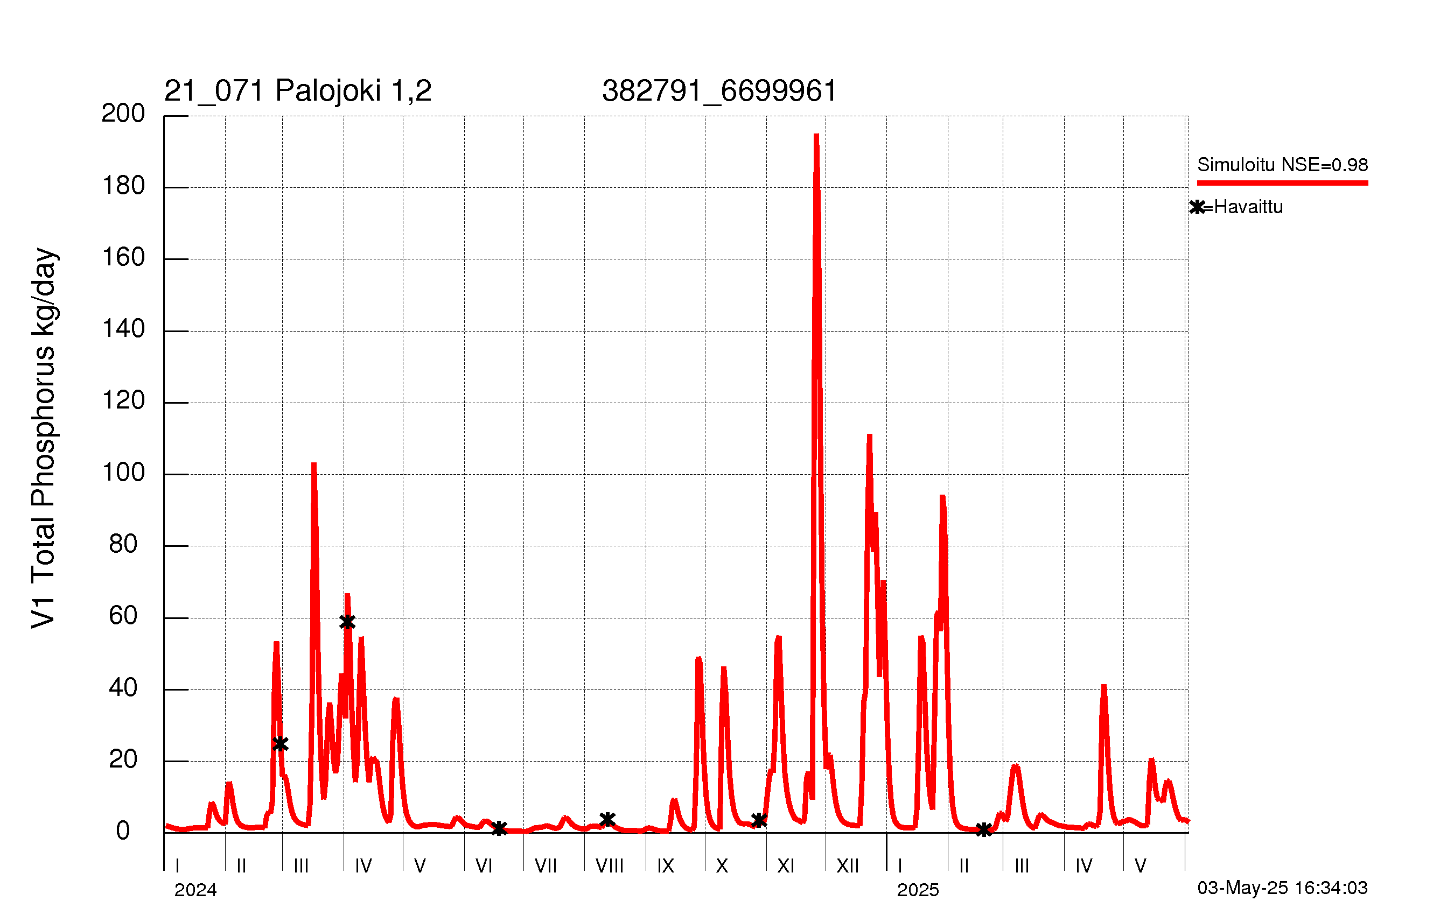Click the month label XI on the x-axis

click(x=786, y=866)
